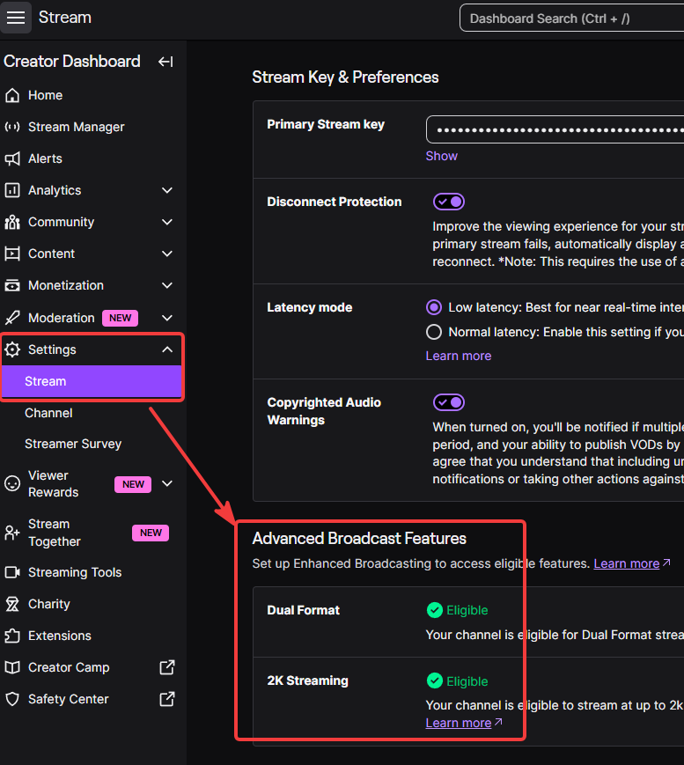Click the 'Stream Key & Preferences' heading
Viewport: 684px width, 765px height.
point(345,77)
